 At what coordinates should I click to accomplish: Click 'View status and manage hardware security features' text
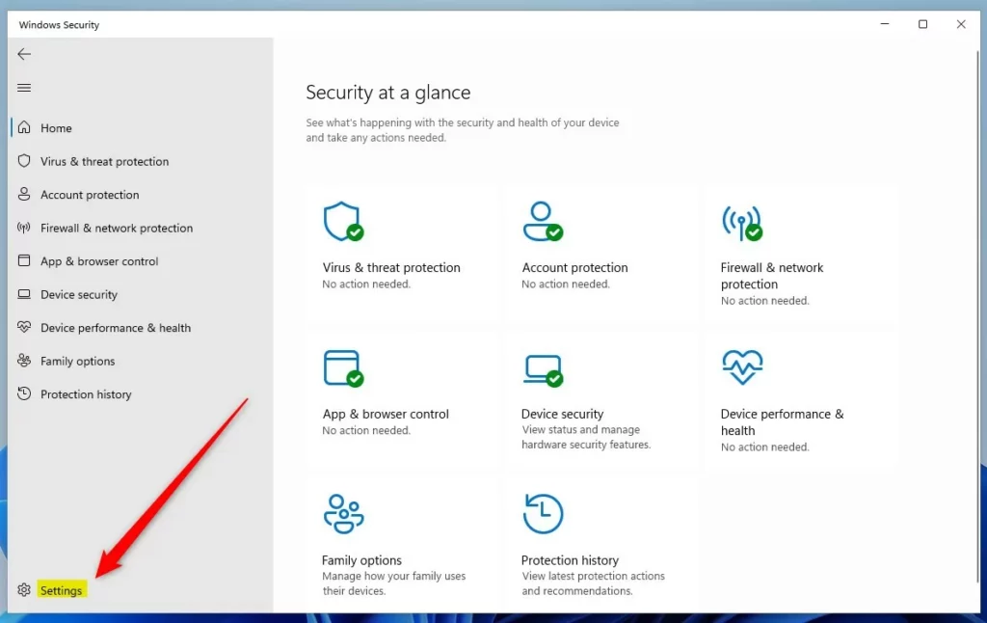point(586,437)
